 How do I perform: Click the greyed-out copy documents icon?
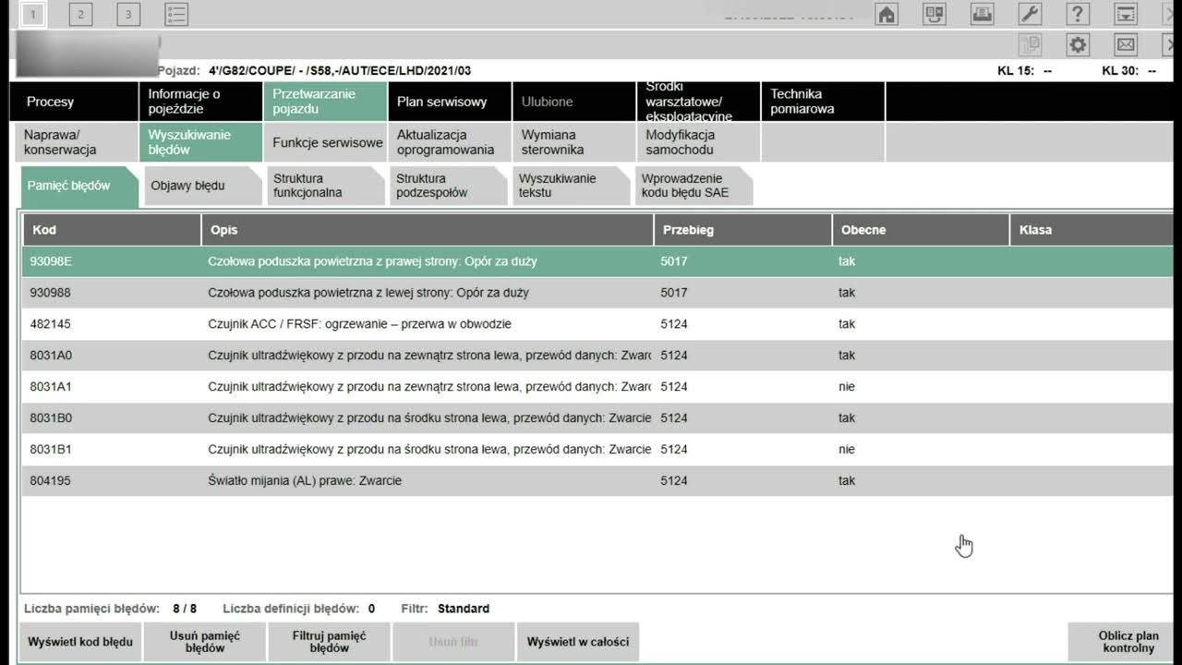(1030, 44)
